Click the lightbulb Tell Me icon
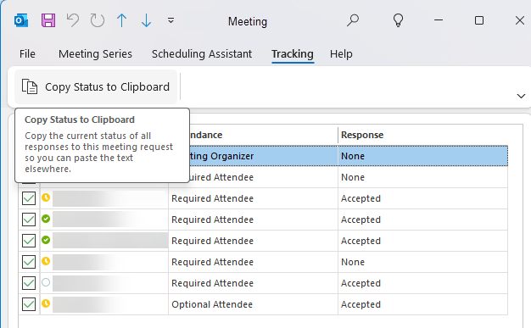The height and width of the screenshot is (328, 531). click(x=399, y=20)
